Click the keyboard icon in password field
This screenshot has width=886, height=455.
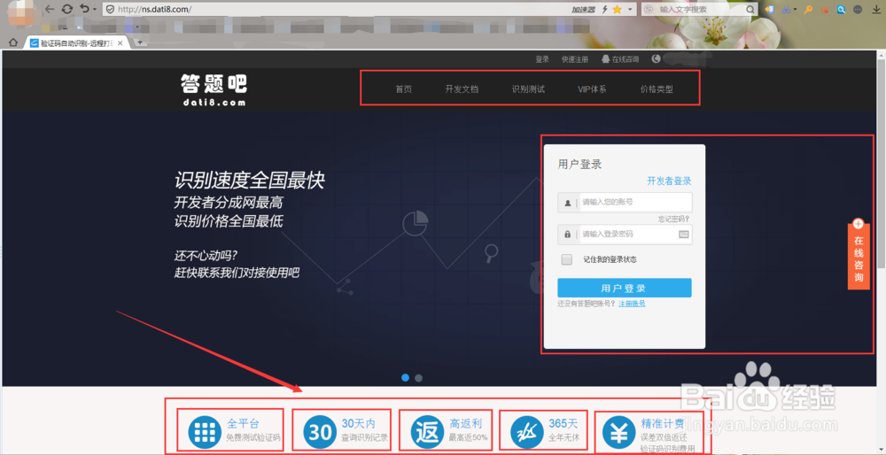click(684, 235)
